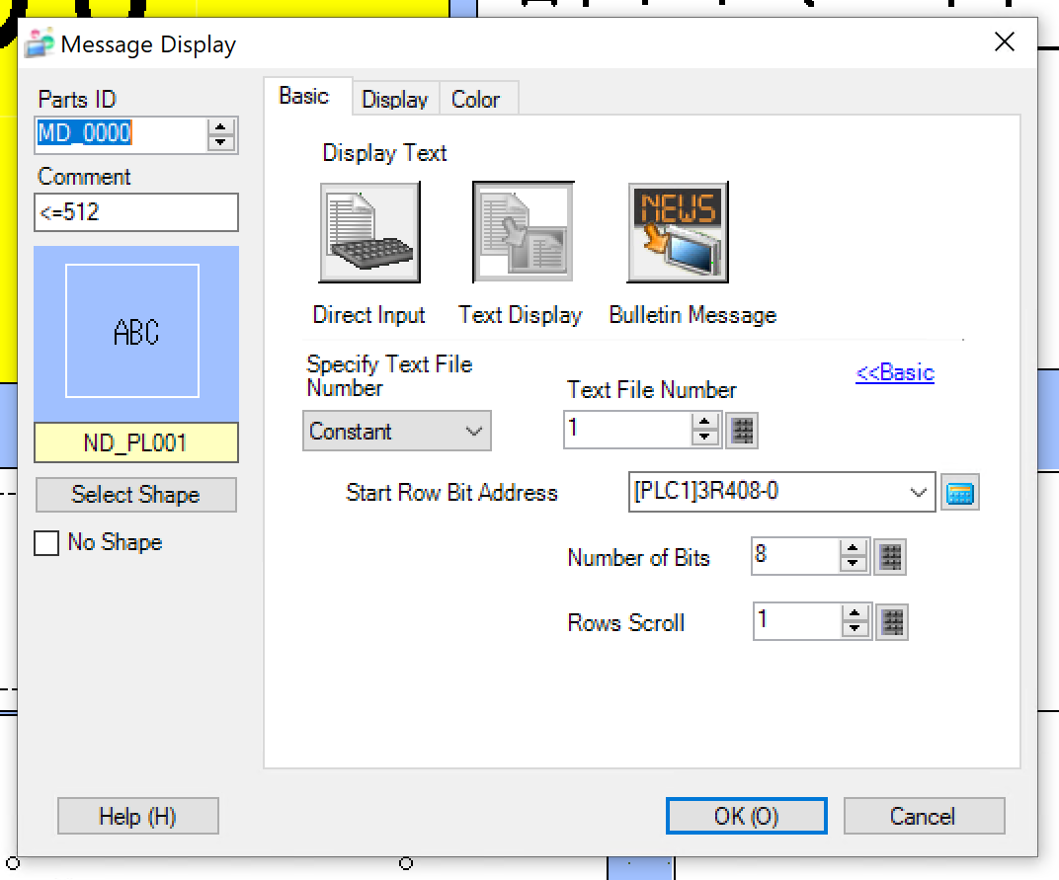The image size is (1059, 880).
Task: Adjust the Number of Bits spinner arrows
Action: click(853, 558)
